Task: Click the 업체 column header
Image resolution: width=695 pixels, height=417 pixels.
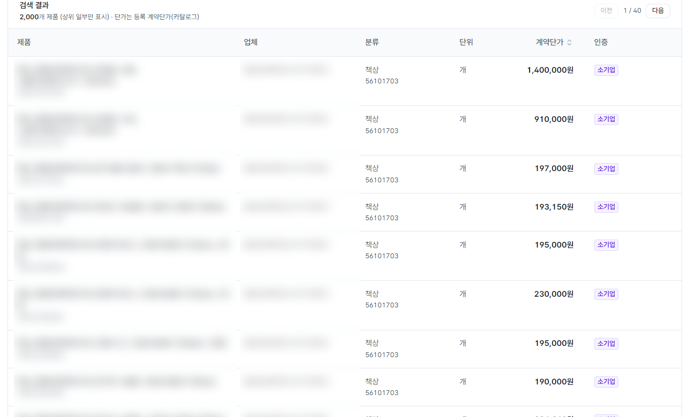Action: pos(251,42)
